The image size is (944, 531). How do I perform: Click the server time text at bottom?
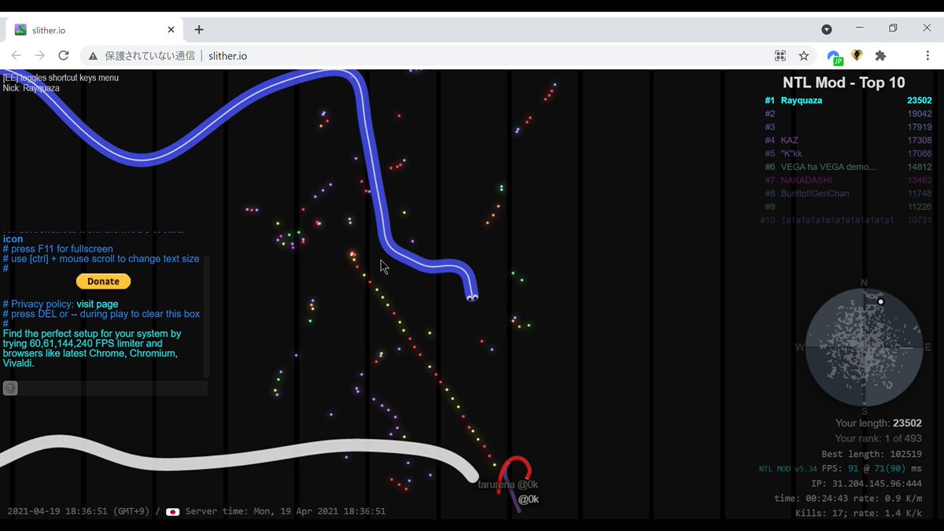pyautogui.click(x=286, y=511)
